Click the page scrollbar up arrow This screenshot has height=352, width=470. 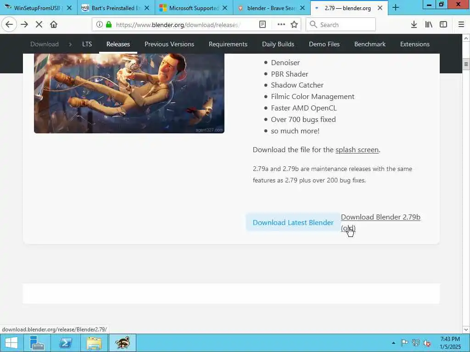466,38
